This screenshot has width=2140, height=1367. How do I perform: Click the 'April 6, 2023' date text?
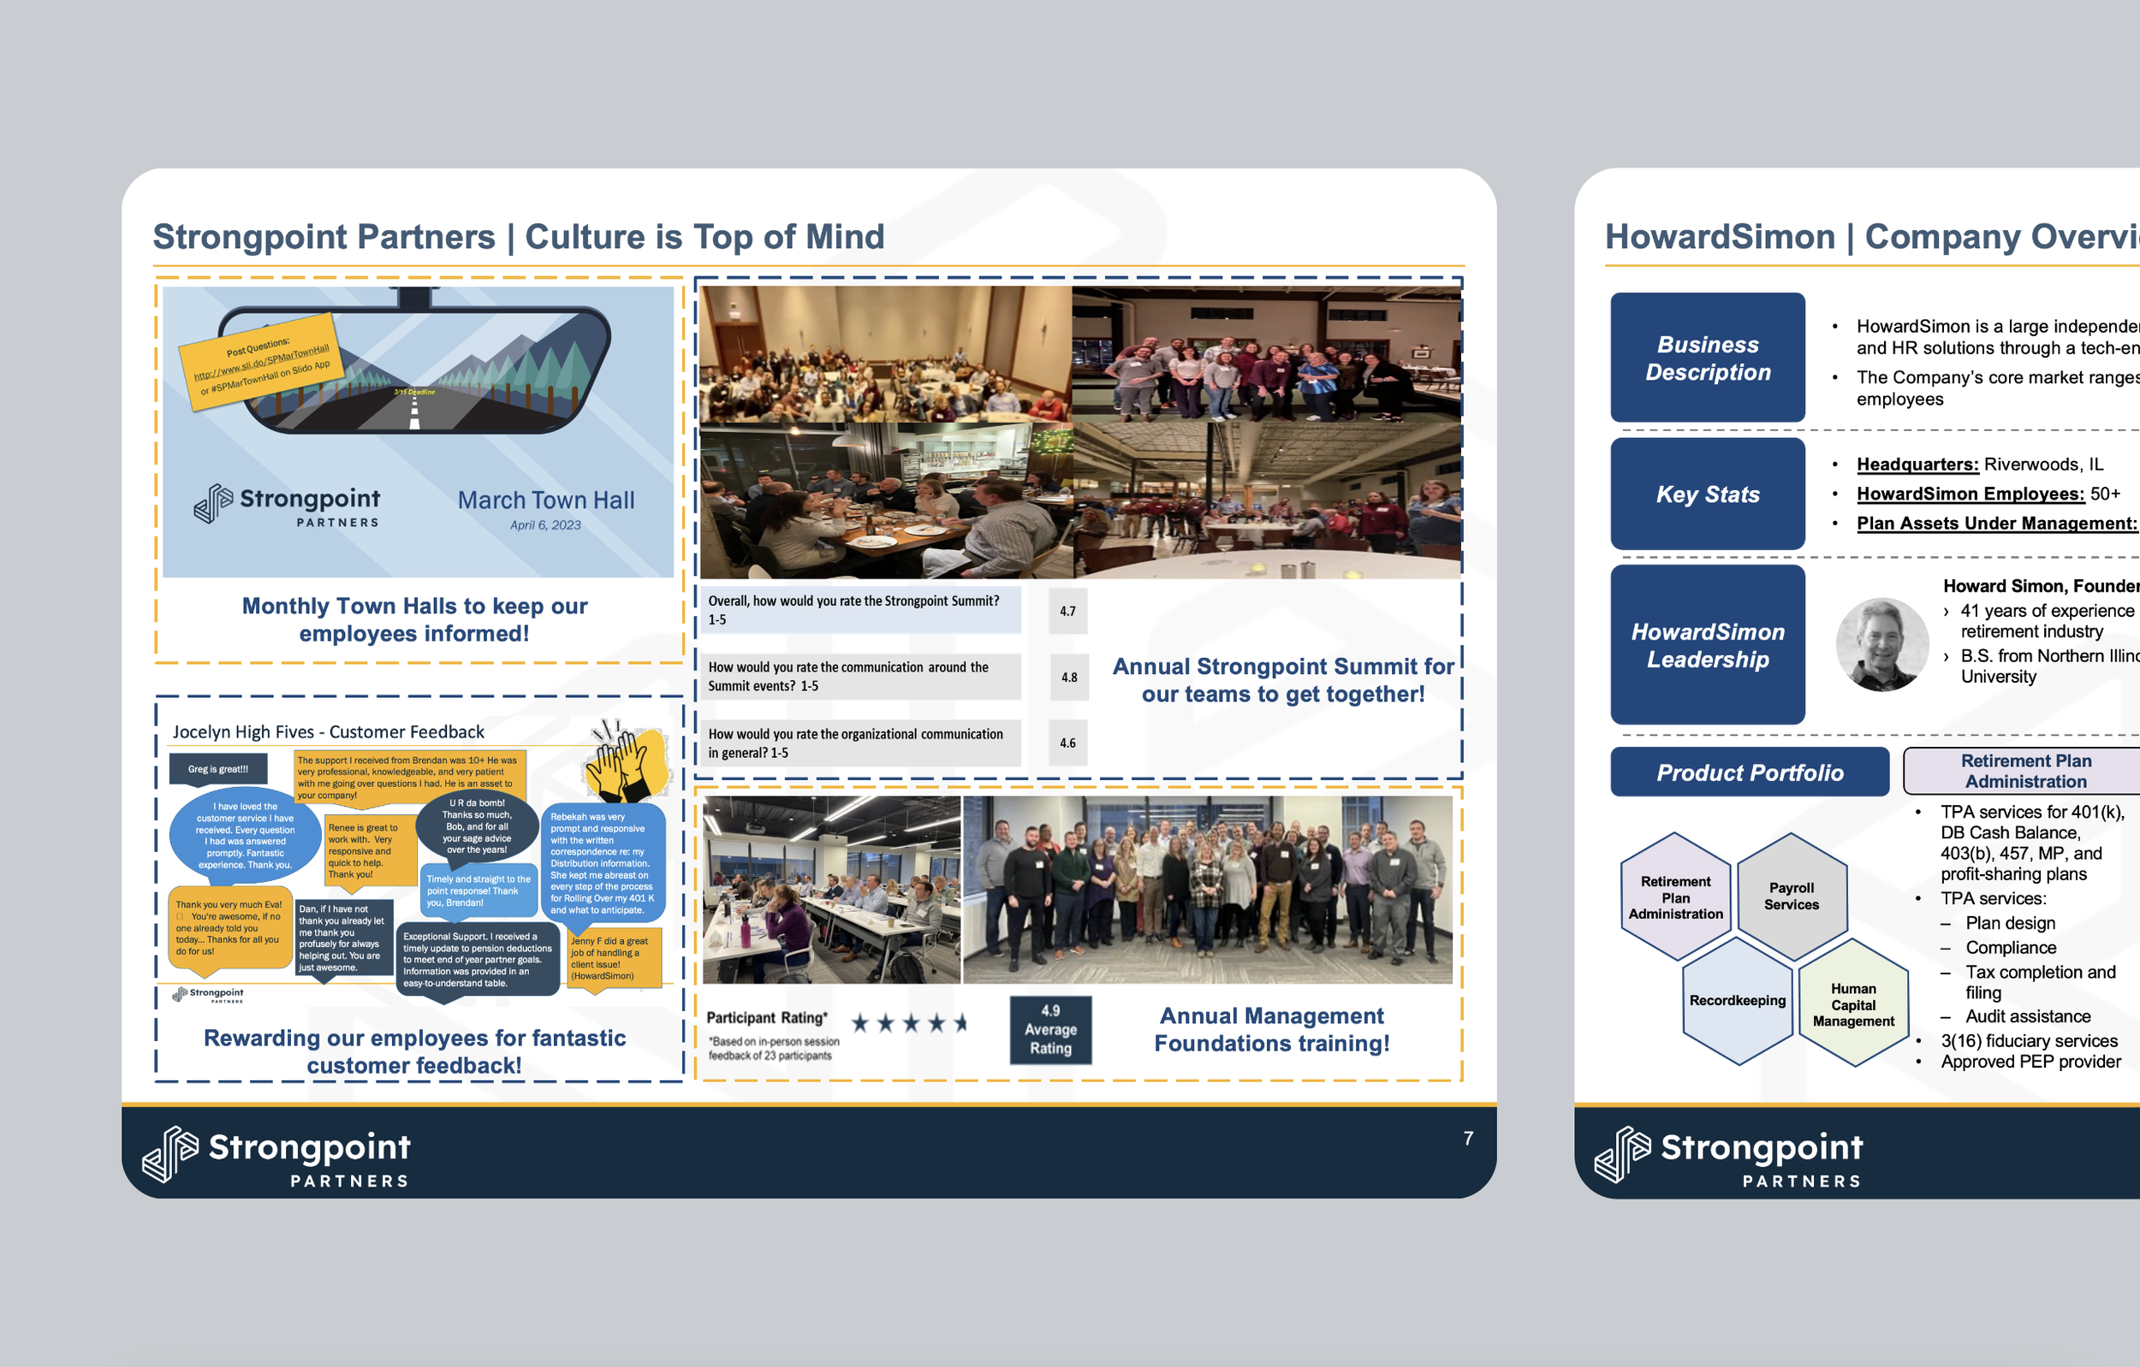[544, 525]
